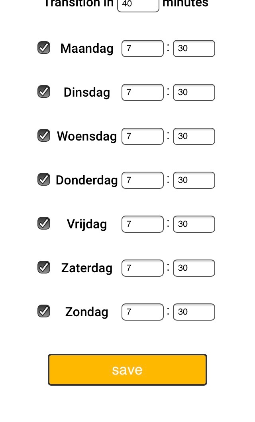Disable the Zondag checkbox
The image size is (255, 422).
click(44, 311)
